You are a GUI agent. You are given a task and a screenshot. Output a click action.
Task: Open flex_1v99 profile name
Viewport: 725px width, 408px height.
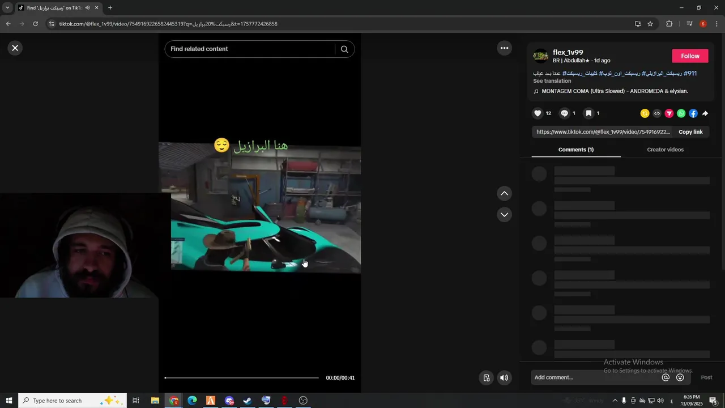tap(568, 52)
